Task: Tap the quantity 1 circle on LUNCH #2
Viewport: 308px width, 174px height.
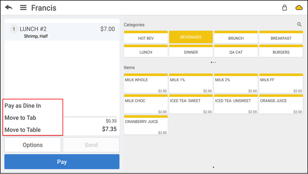Action: pos(14,29)
